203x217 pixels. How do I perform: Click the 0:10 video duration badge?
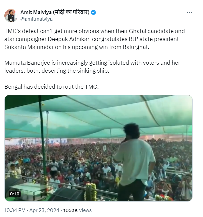coord(15,194)
